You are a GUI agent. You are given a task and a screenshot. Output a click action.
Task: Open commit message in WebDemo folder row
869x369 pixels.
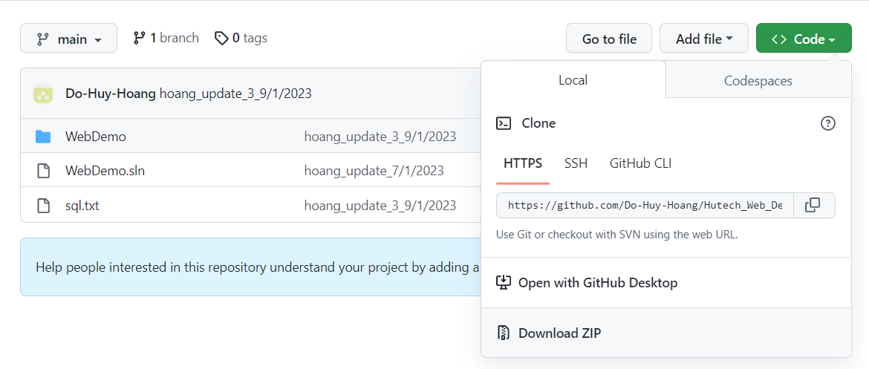tap(380, 137)
